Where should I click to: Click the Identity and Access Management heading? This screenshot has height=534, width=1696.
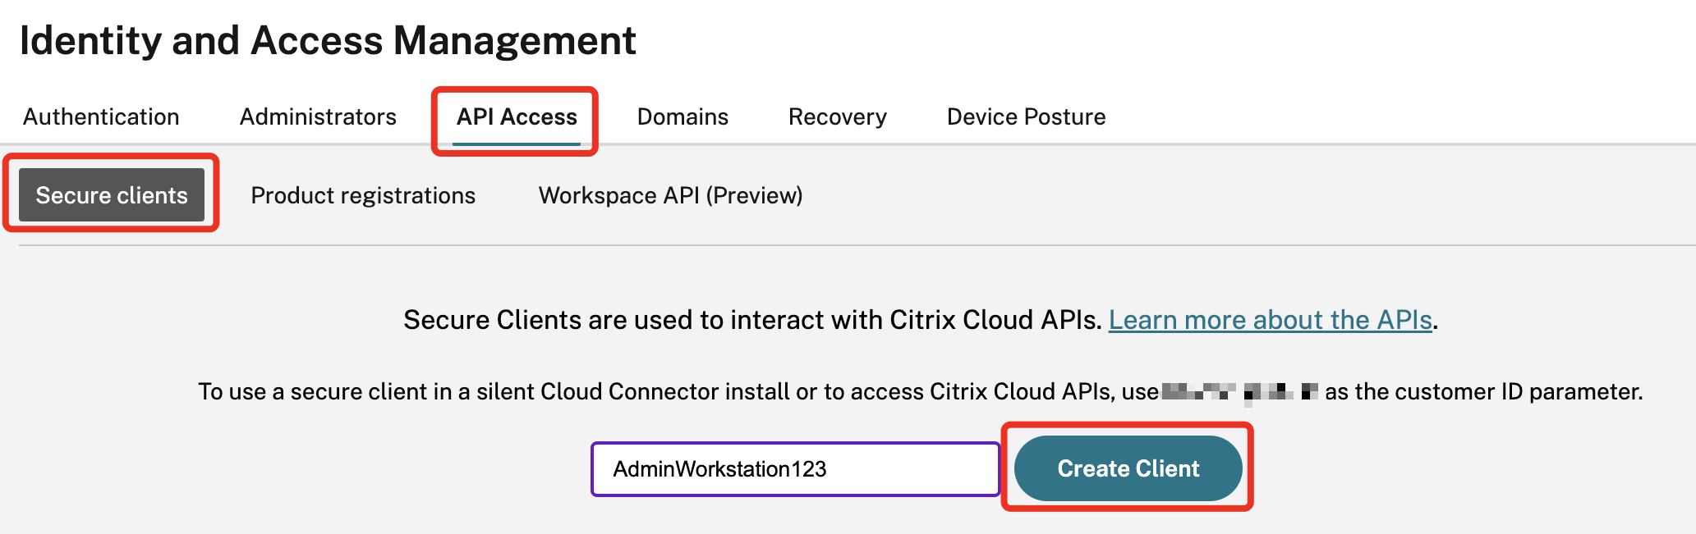[328, 40]
